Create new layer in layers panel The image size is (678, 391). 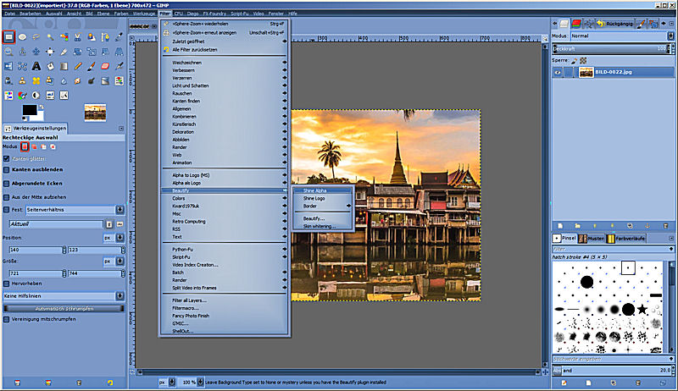[x=560, y=226]
